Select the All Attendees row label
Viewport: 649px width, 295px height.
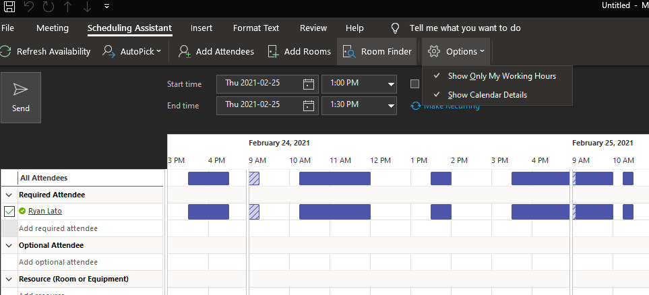[43, 178]
